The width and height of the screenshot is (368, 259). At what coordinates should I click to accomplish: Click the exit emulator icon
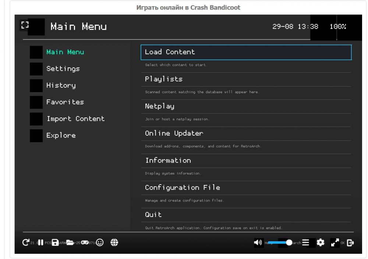pyautogui.click(x=350, y=242)
